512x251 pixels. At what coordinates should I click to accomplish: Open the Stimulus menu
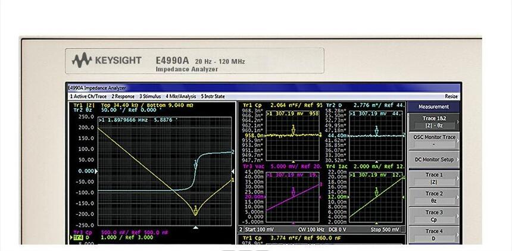pos(151,96)
